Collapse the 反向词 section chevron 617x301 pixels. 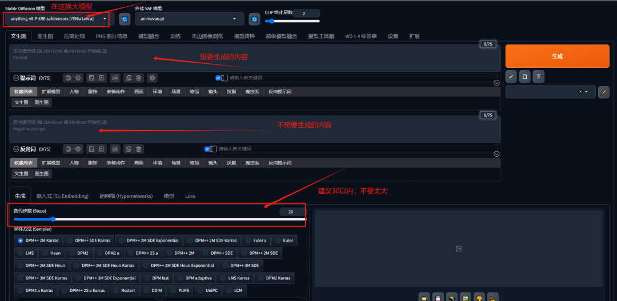coord(16,149)
